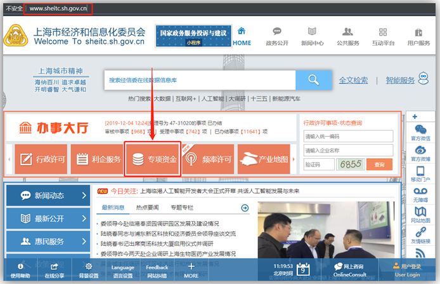Expand 惠民服务 menu item
This screenshot has height=284, width=440.
click(x=48, y=241)
